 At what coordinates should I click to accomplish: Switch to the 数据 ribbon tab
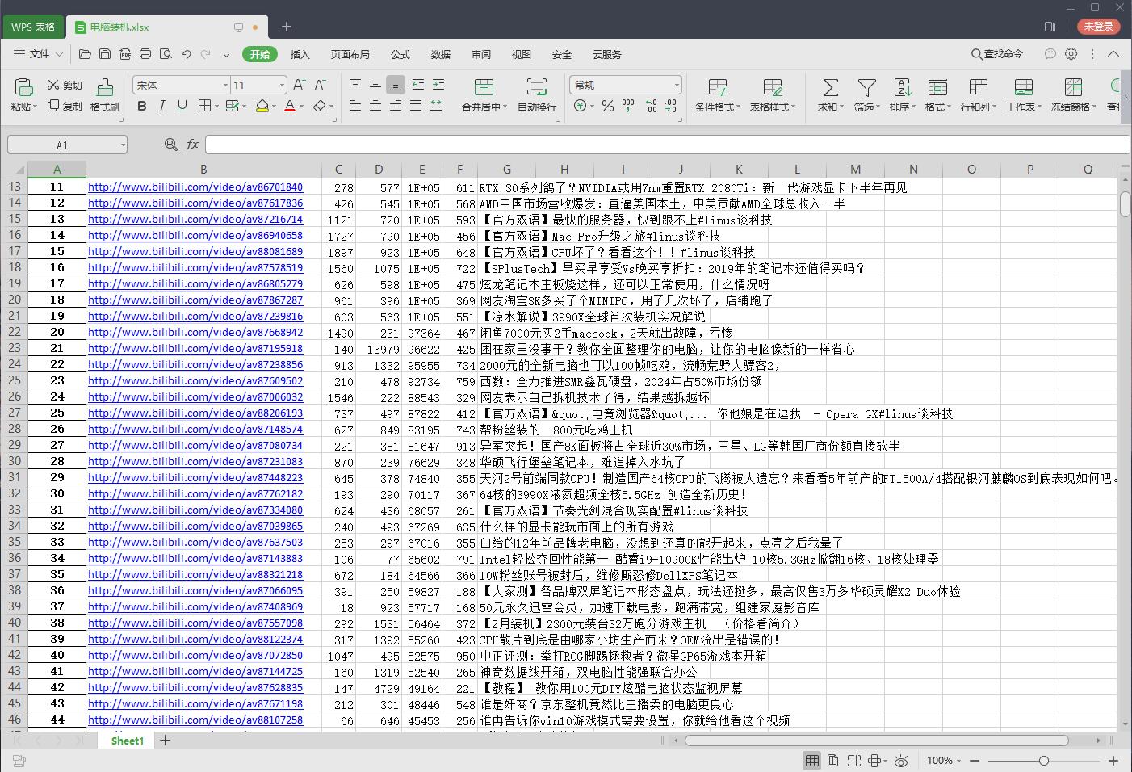tap(441, 54)
